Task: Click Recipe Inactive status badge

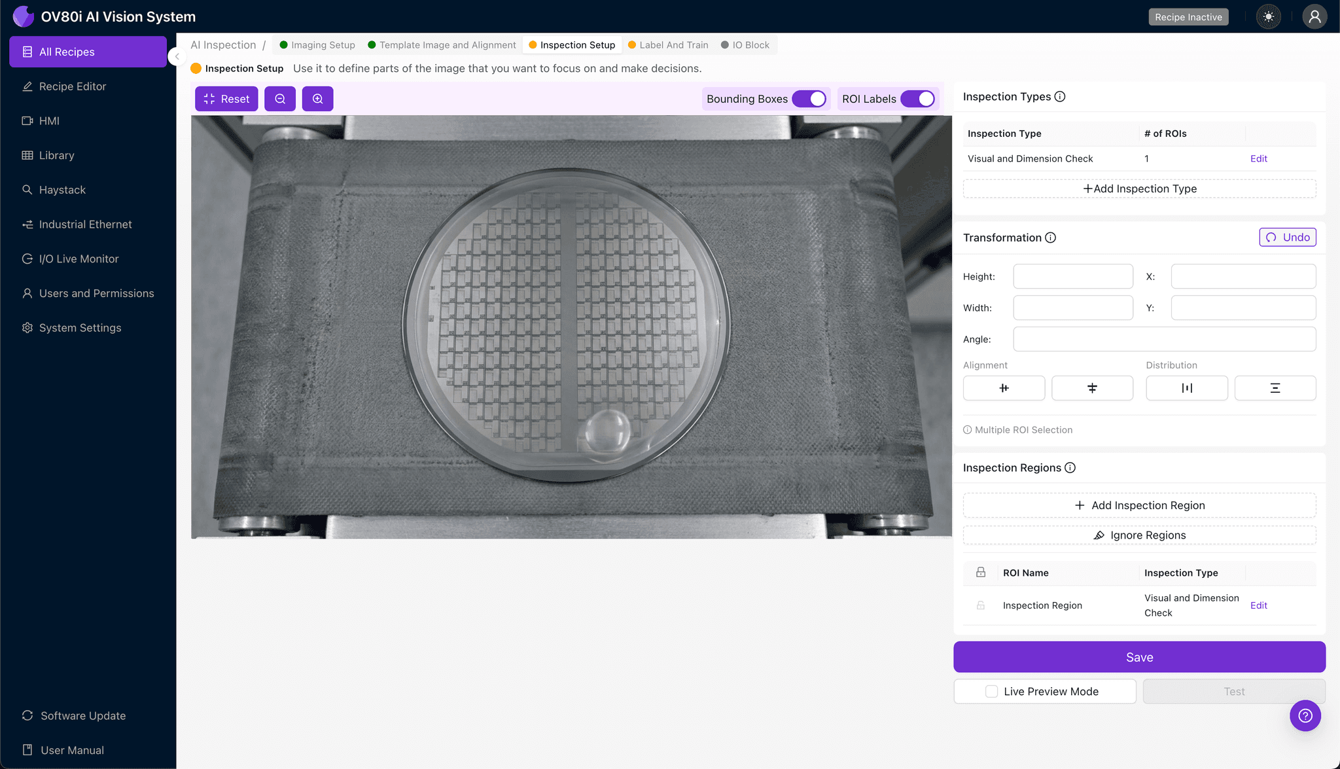Action: pyautogui.click(x=1188, y=17)
